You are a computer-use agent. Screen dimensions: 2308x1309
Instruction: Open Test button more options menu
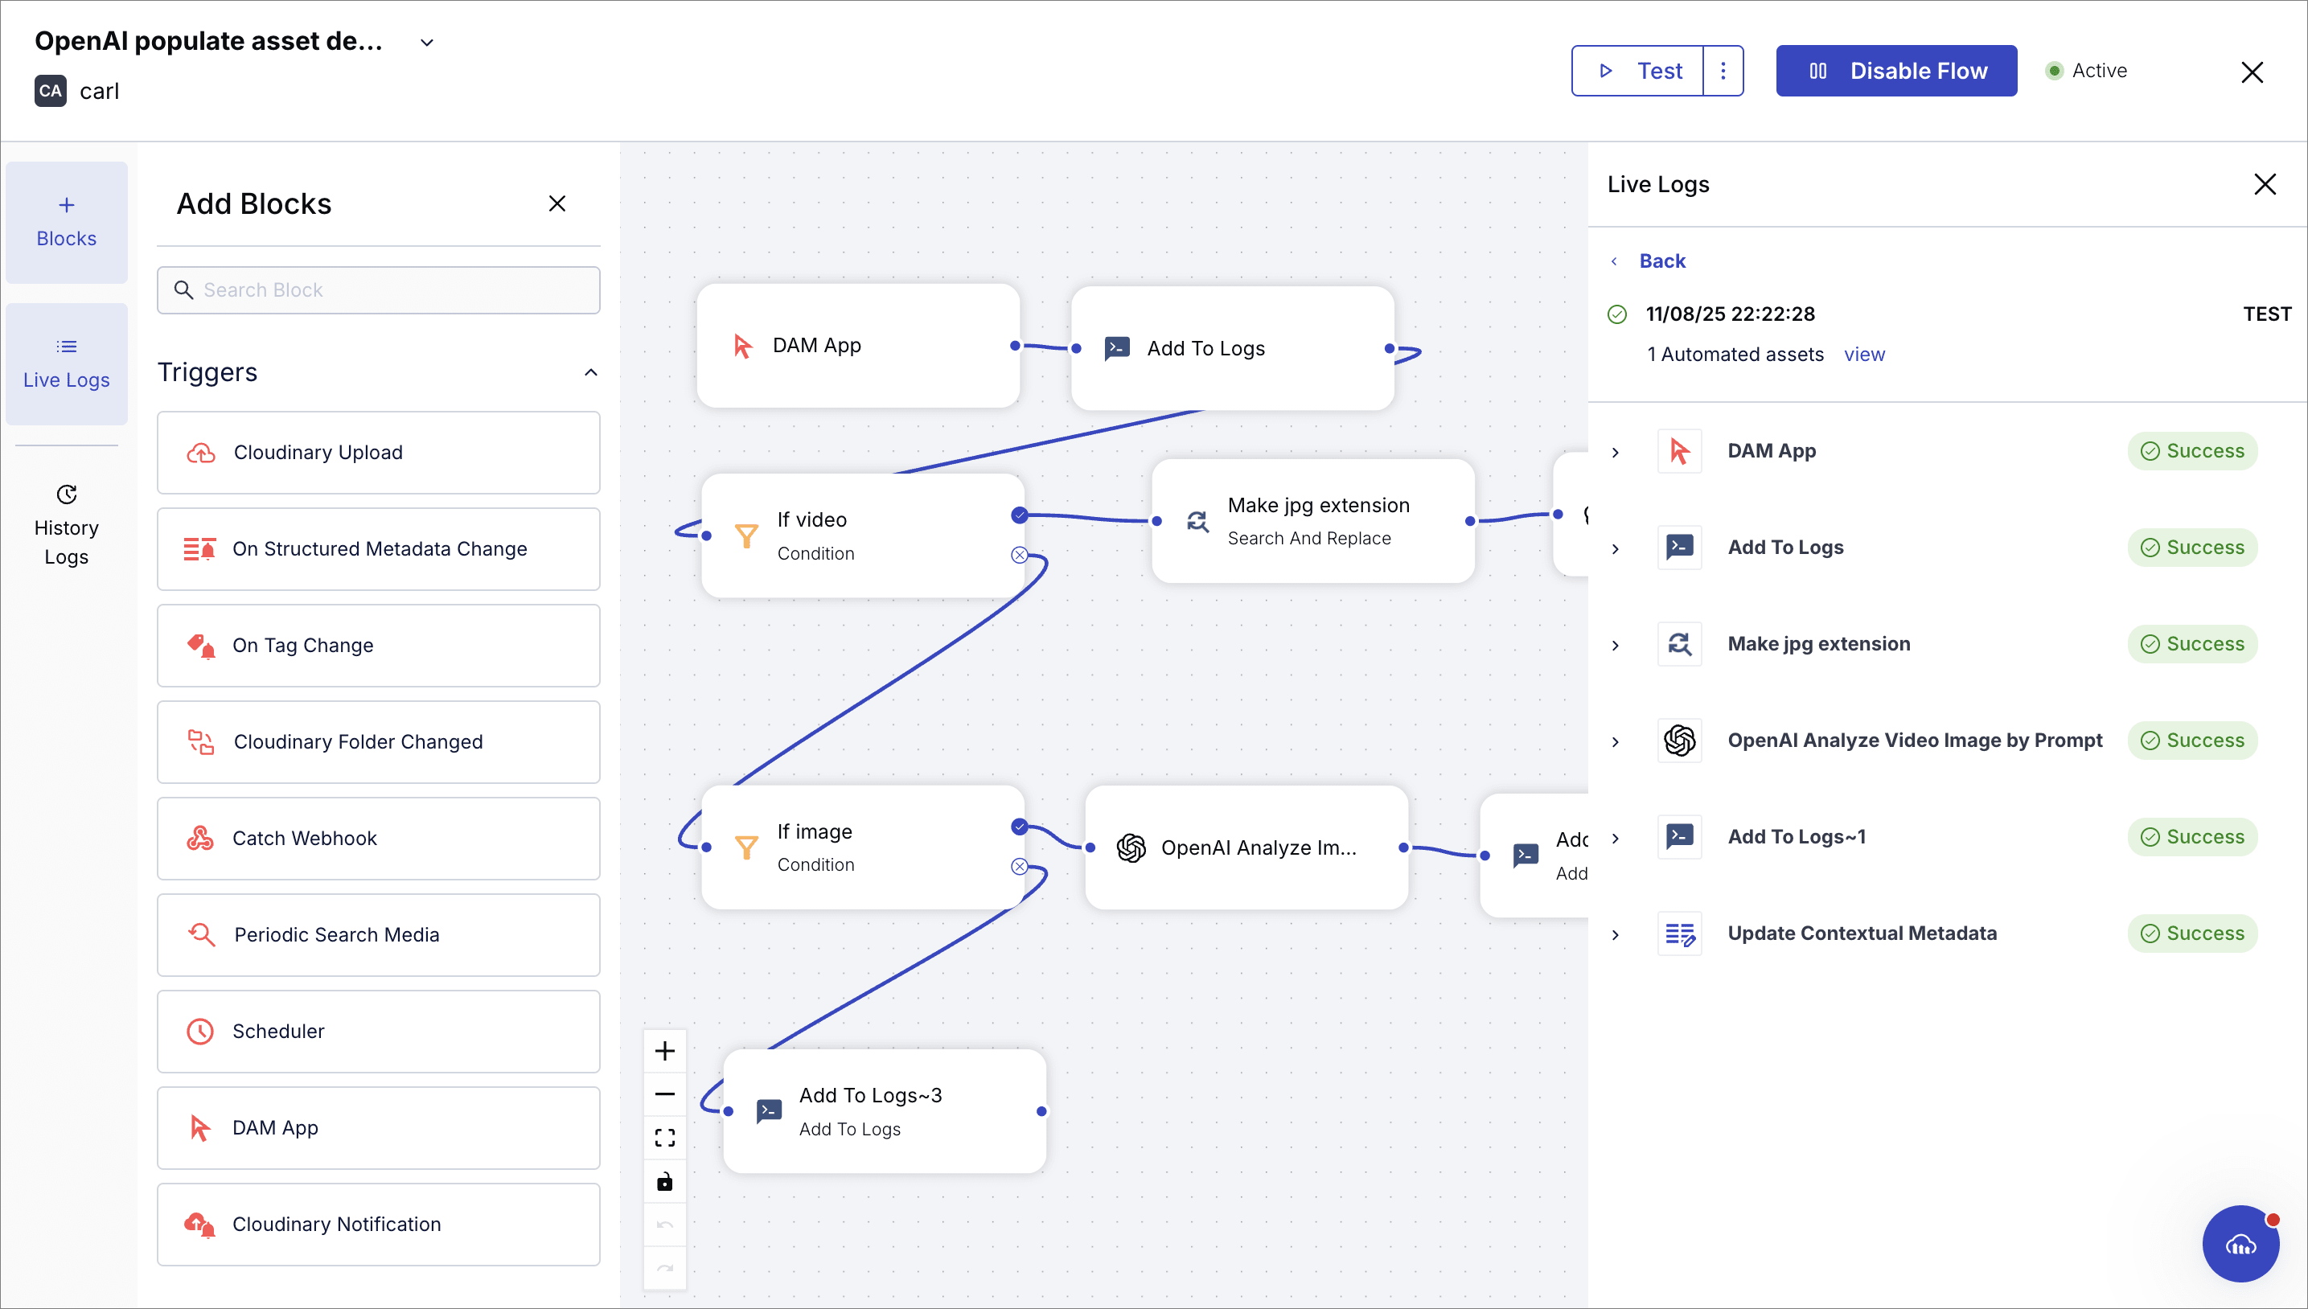1723,70
